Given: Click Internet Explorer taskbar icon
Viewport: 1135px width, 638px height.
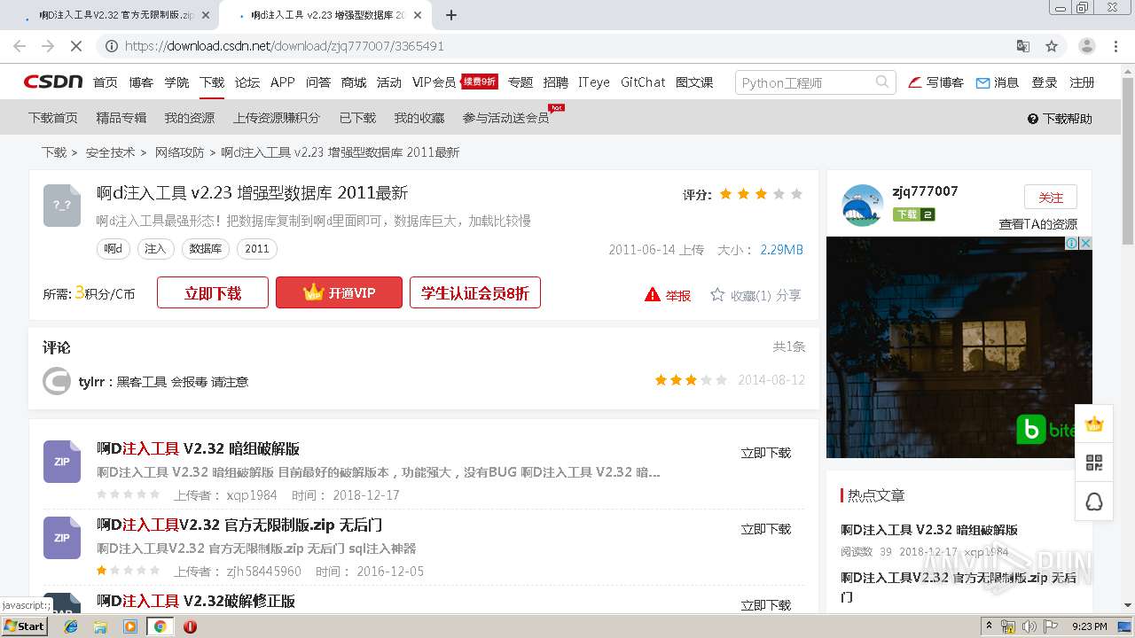Looking at the screenshot, I should coord(71,626).
